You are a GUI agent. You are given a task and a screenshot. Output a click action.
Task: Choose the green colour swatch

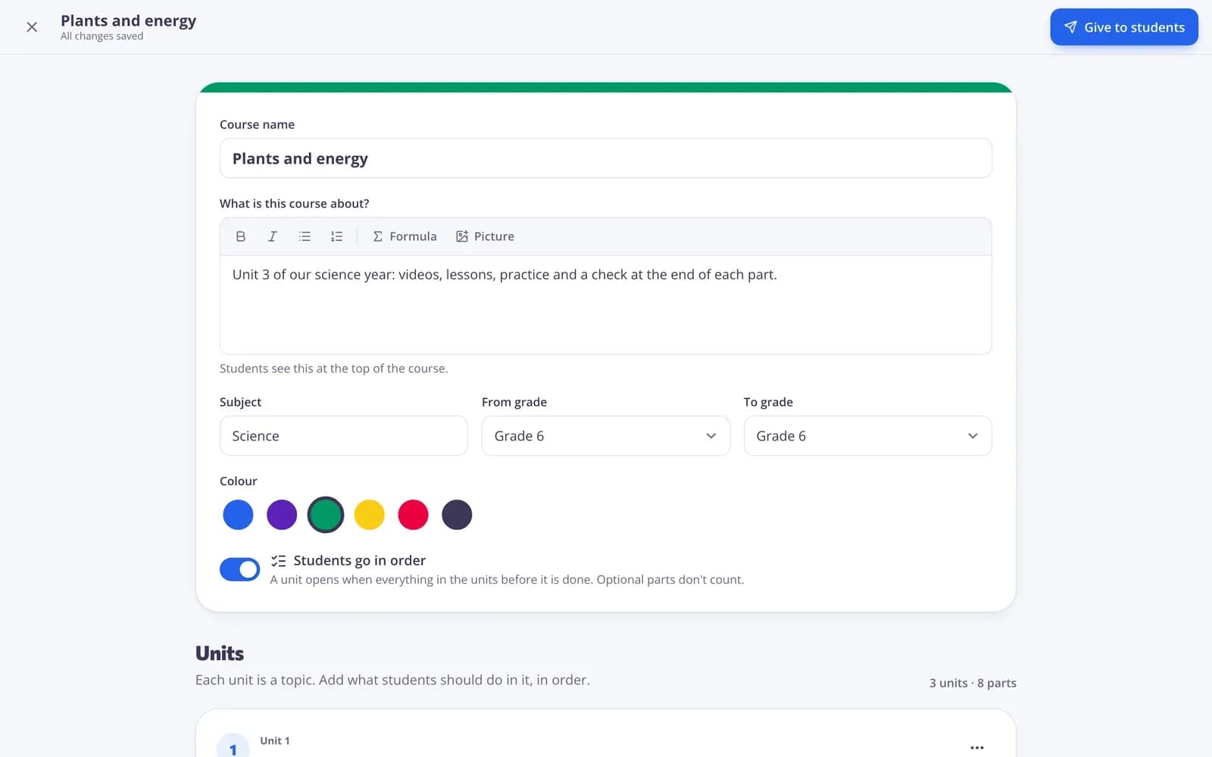[x=326, y=515]
